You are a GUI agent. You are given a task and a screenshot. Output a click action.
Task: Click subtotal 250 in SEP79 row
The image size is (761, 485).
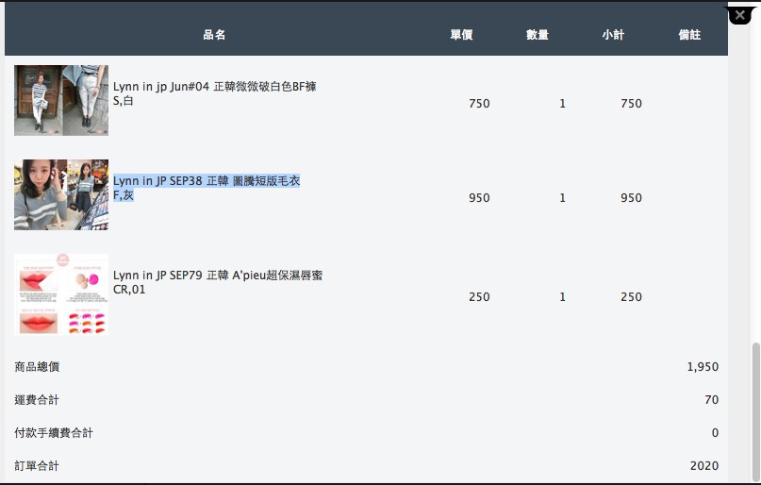point(632,296)
